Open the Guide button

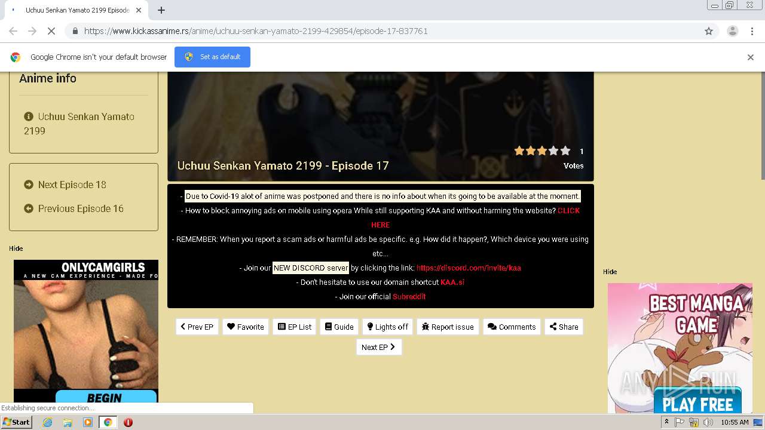[339, 327]
